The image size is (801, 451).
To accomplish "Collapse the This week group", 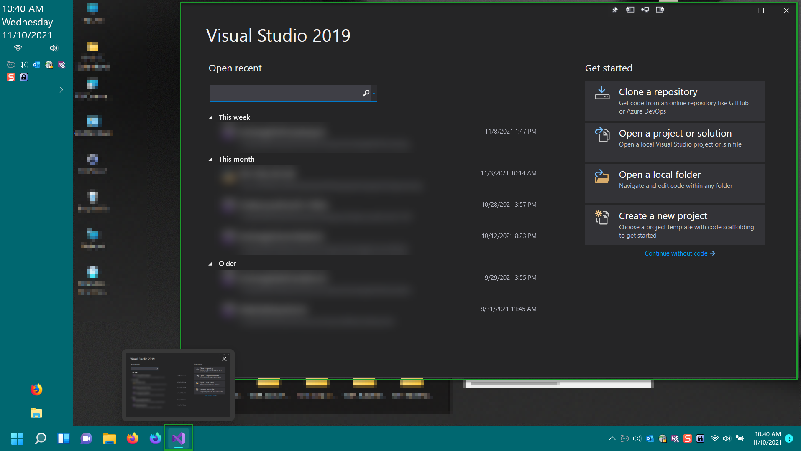I will (x=210, y=118).
